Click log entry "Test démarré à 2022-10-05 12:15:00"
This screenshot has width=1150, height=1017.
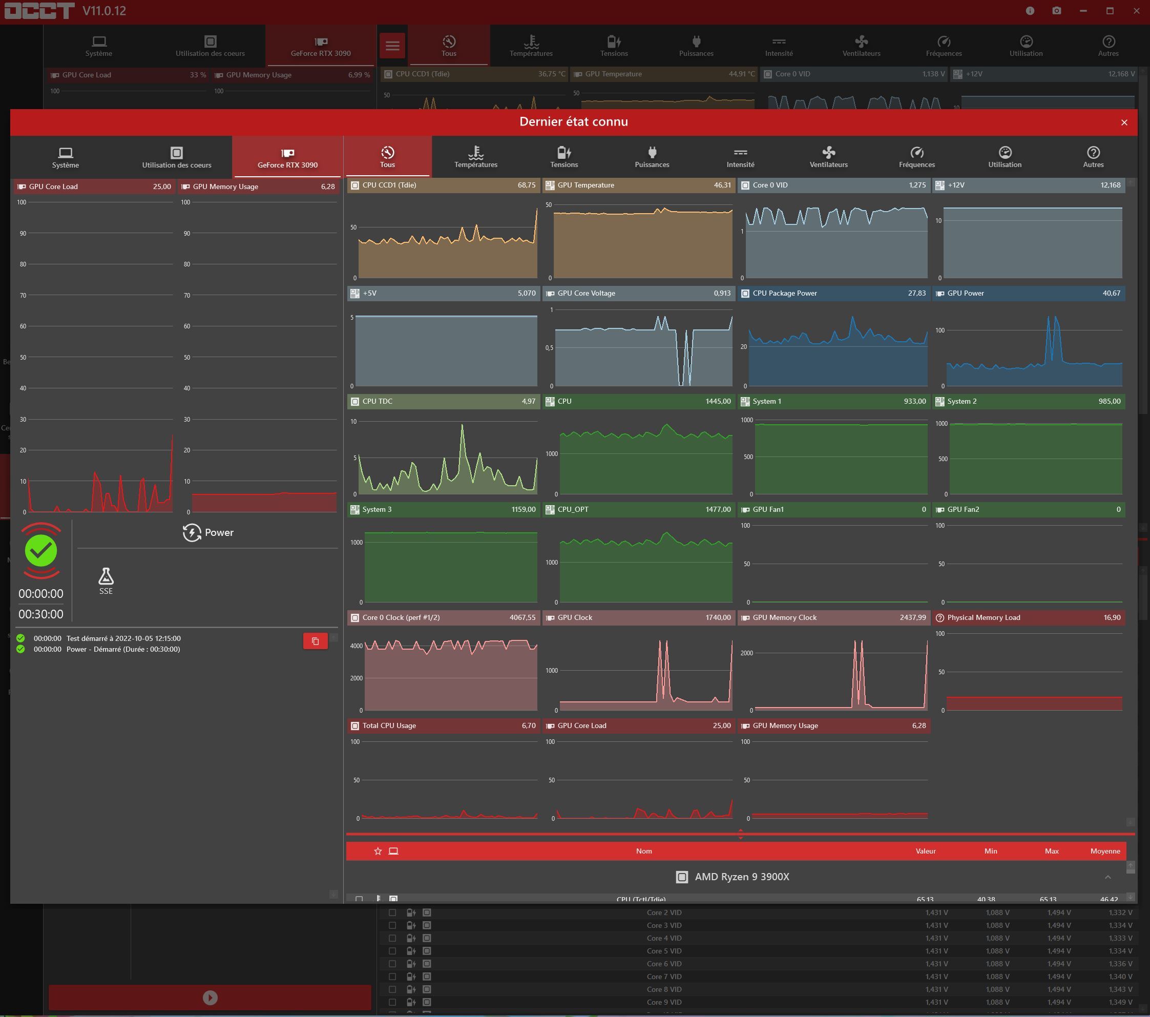coord(124,638)
